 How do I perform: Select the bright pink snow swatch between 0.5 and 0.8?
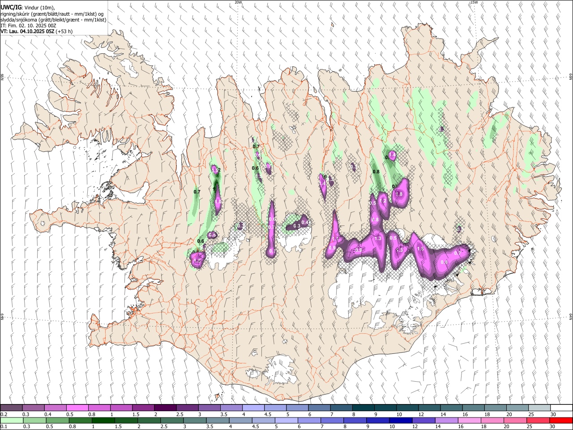pos(77,408)
